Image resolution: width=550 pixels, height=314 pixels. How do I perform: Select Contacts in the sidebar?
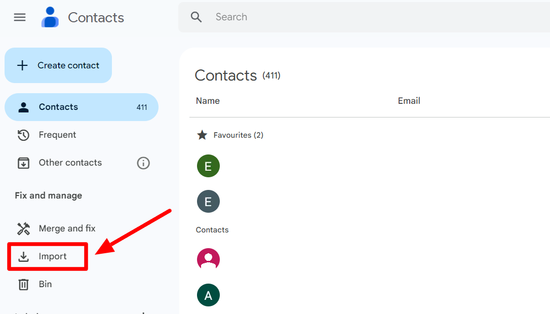82,107
